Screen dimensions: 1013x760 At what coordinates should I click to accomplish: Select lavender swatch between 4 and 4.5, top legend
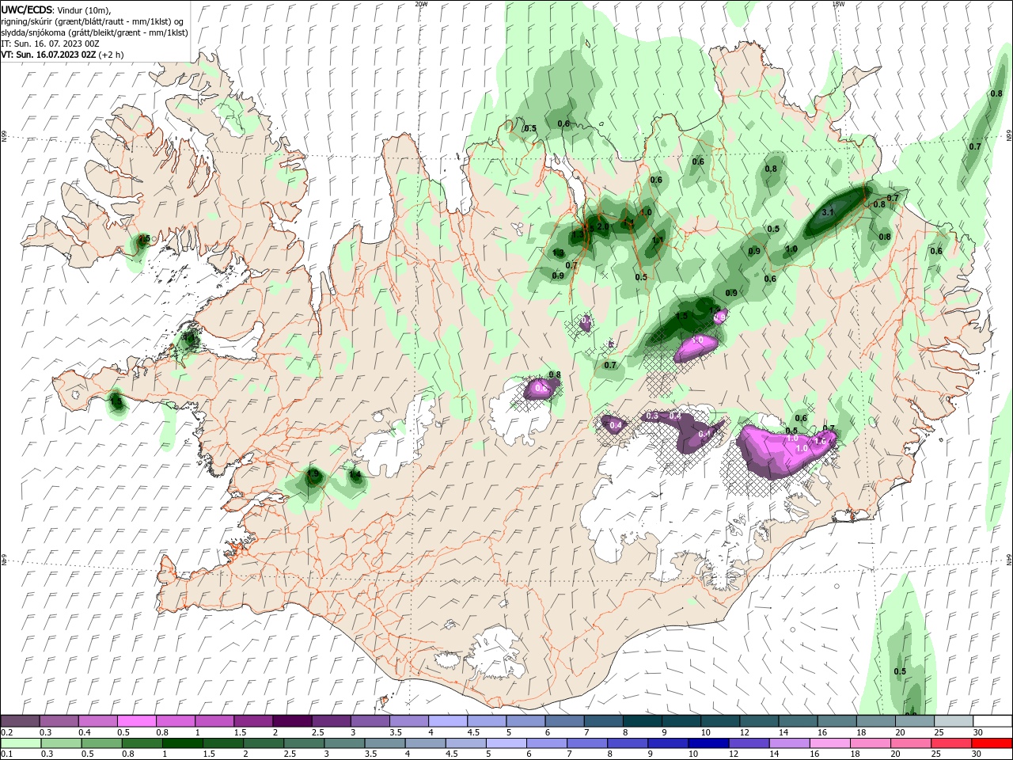448,721
